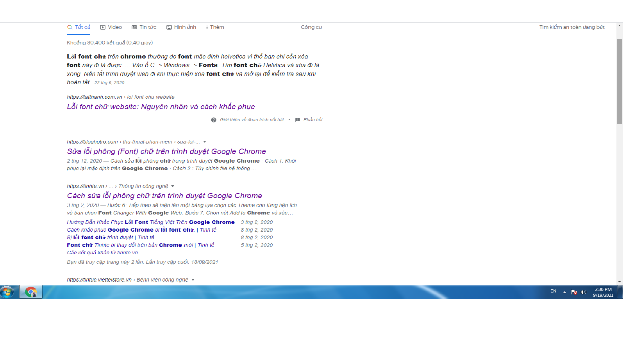Click the scrollbar down arrow
The height and width of the screenshot is (351, 625).
pyautogui.click(x=620, y=282)
